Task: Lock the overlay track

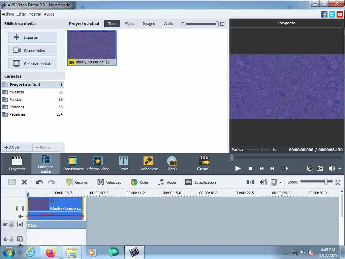Action: pyautogui.click(x=11, y=239)
